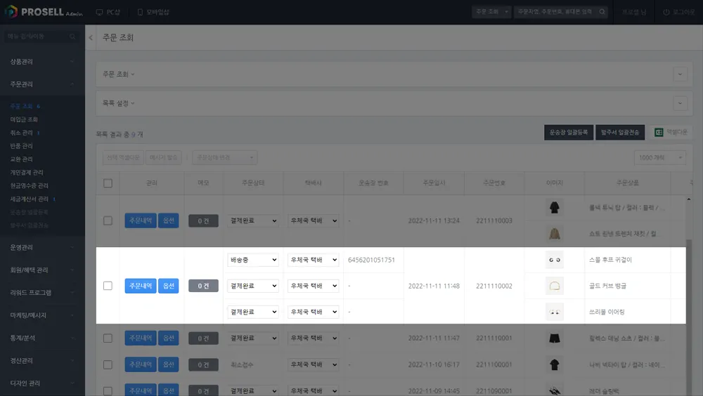Open the 배송중 order status dropdown

click(x=253, y=260)
